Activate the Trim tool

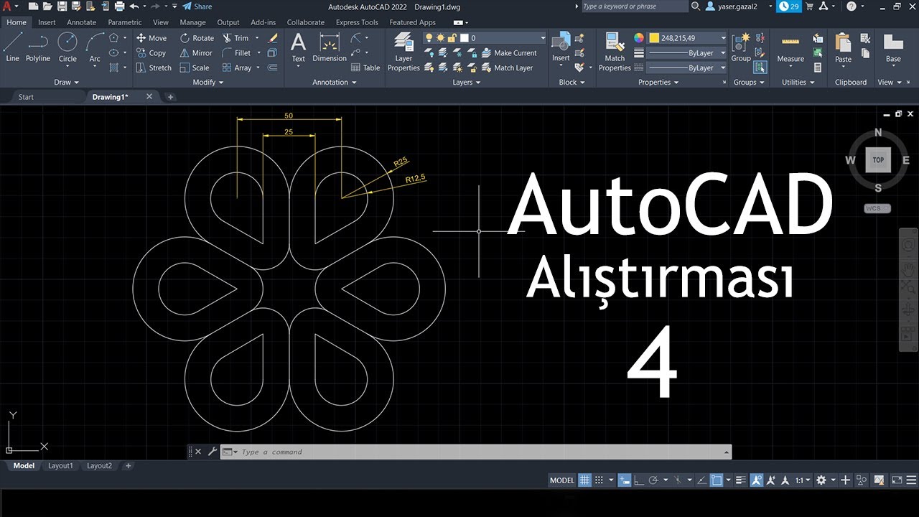(x=235, y=38)
